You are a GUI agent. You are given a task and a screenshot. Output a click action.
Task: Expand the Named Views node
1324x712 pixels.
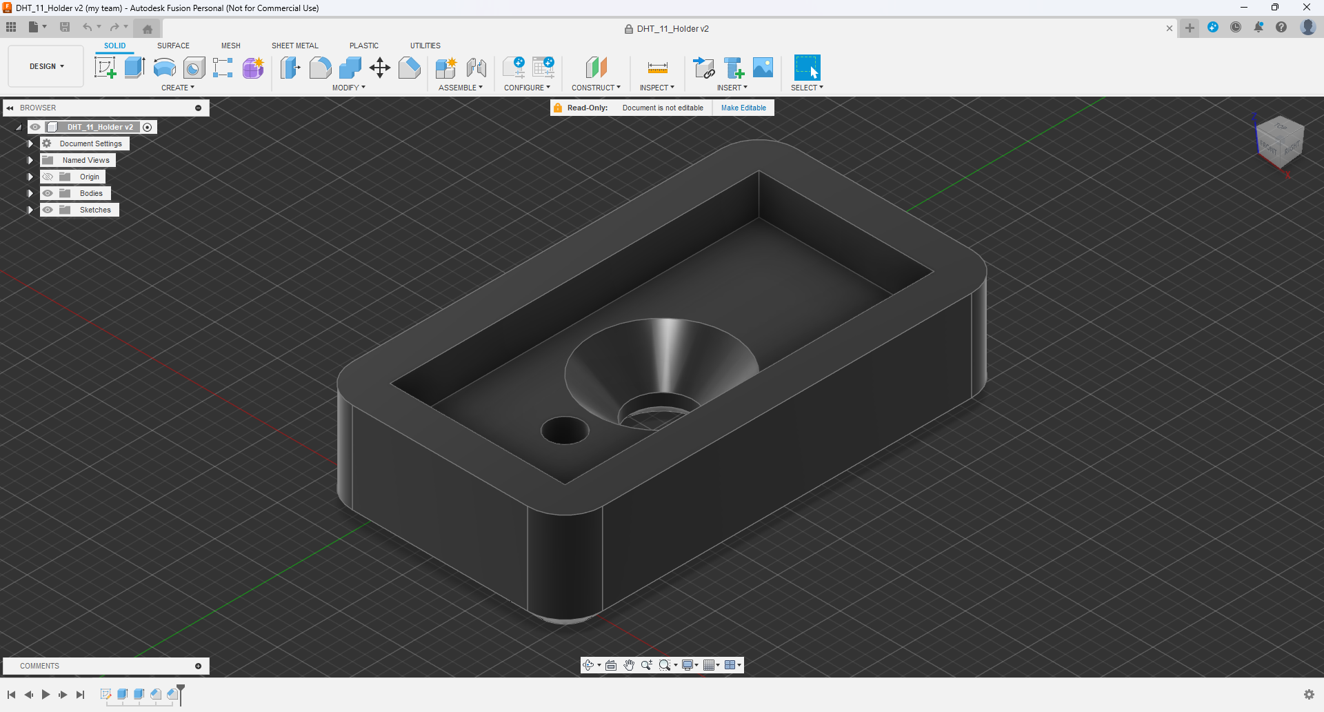[30, 160]
